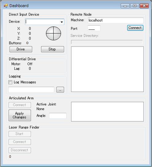Click the Apply Changes button
The width and height of the screenshot is (152, 167).
coord(20,115)
